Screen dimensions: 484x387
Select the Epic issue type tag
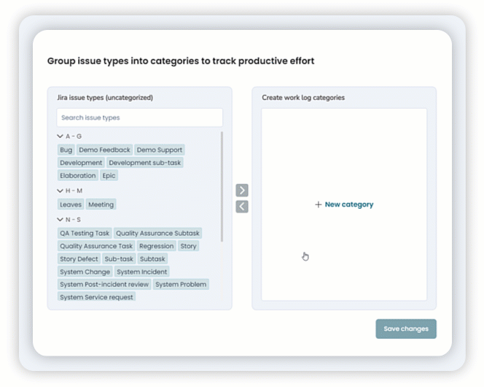[109, 175]
